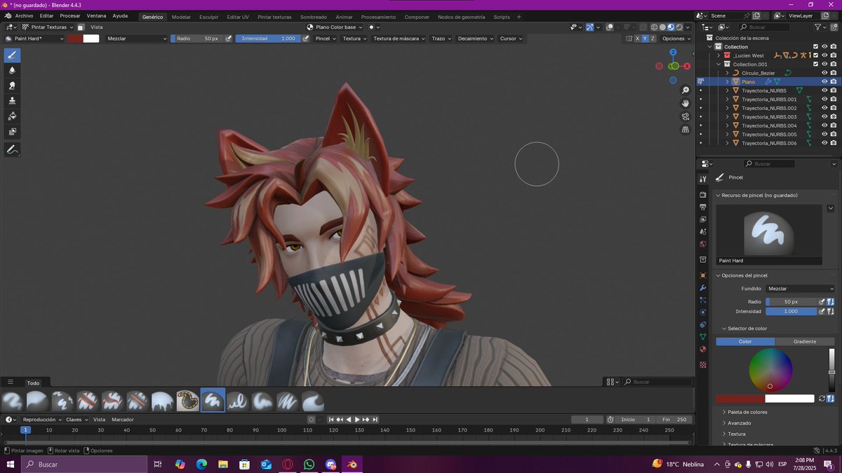This screenshot has width=842, height=473.
Task: Select the Fill bucket tool
Action: pyautogui.click(x=12, y=116)
